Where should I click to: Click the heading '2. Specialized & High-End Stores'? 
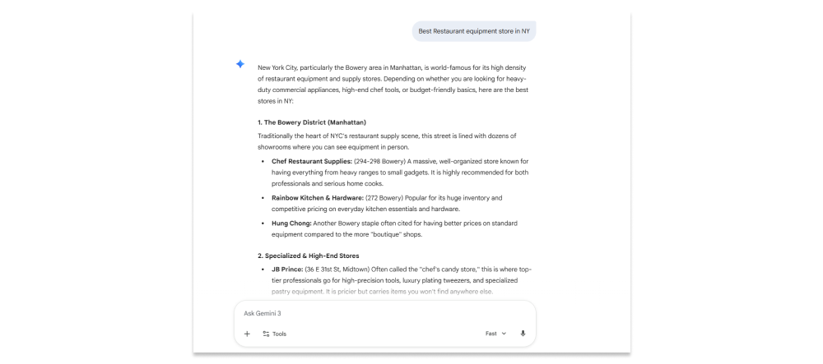pos(308,256)
